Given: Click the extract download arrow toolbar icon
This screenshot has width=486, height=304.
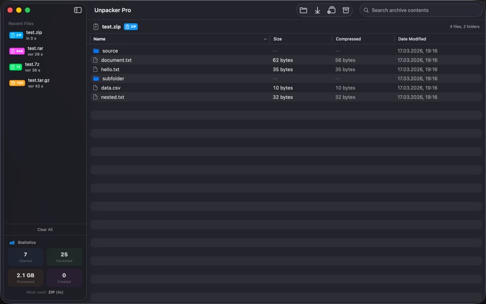Looking at the screenshot, I should (x=317, y=10).
